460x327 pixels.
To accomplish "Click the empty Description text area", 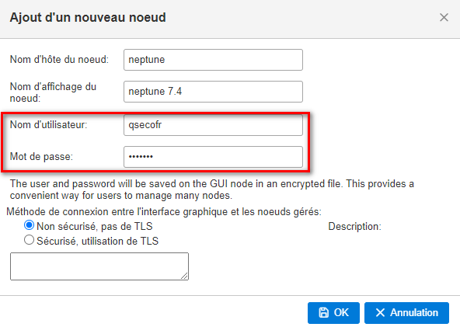I will [99, 266].
